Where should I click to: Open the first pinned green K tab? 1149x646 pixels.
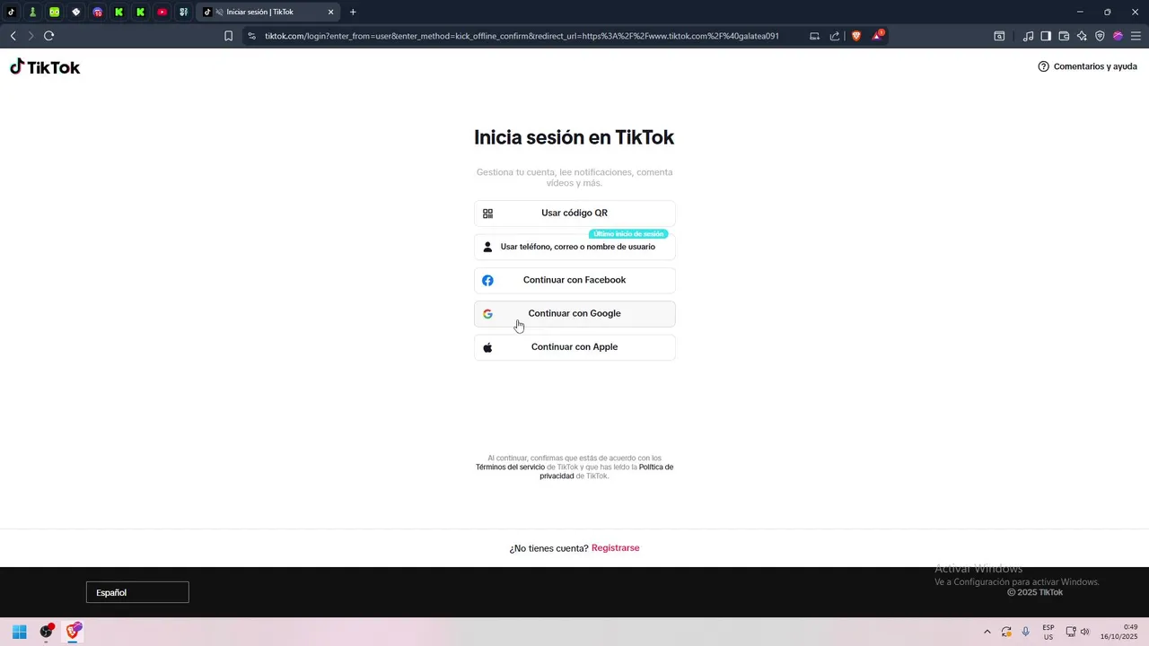(119, 12)
